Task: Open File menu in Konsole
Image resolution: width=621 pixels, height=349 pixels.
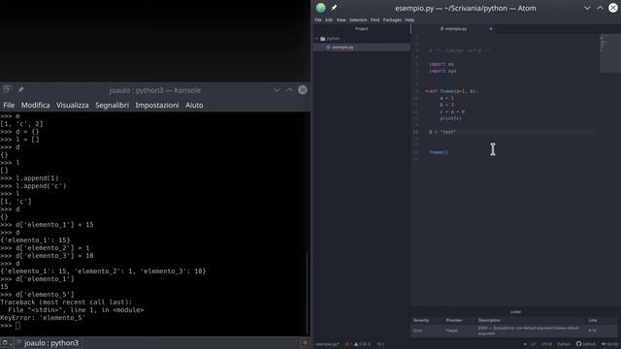Action: coord(9,106)
